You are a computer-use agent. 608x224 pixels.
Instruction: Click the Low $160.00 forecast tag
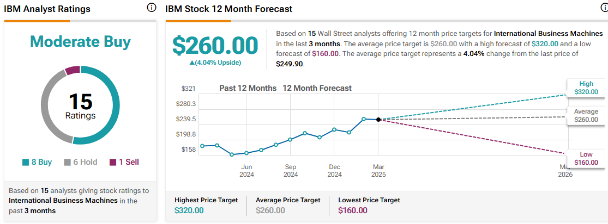click(x=586, y=159)
